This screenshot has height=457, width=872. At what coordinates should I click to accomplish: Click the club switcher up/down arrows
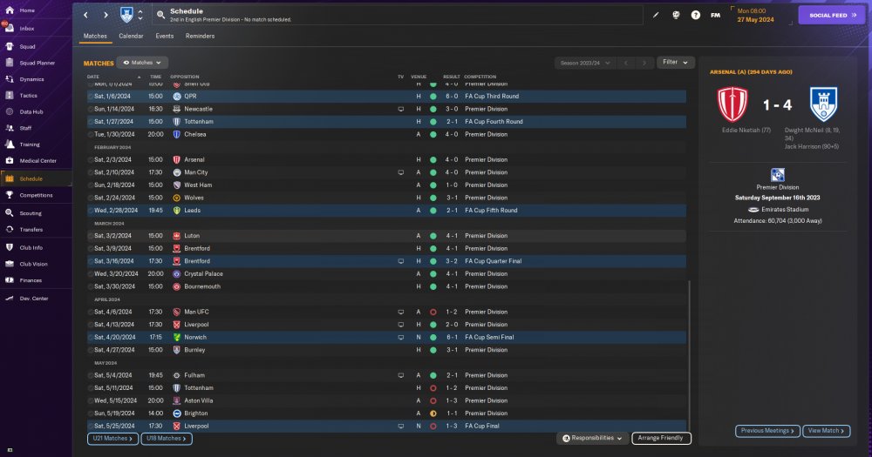click(140, 15)
